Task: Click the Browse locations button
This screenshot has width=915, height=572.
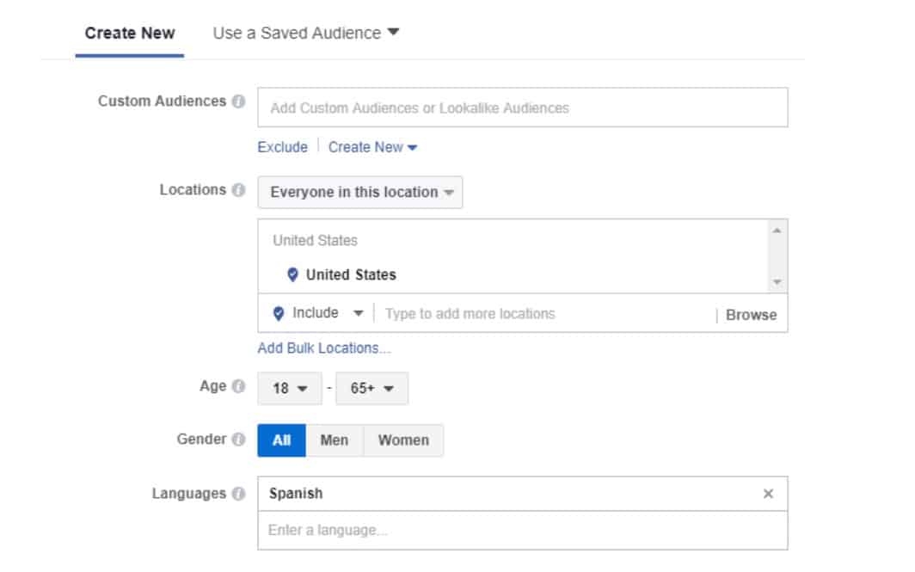Action: tap(751, 315)
